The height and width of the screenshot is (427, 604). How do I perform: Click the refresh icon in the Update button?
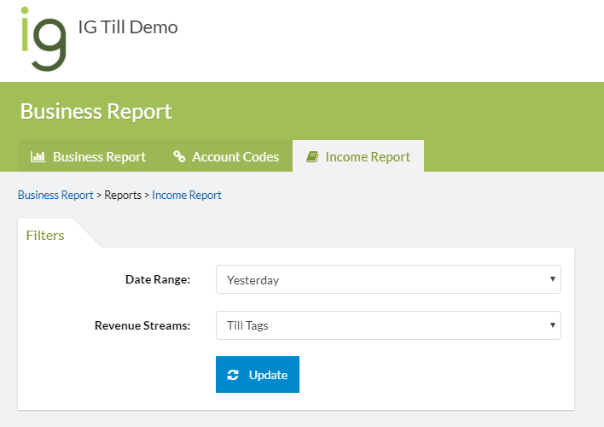(x=233, y=375)
